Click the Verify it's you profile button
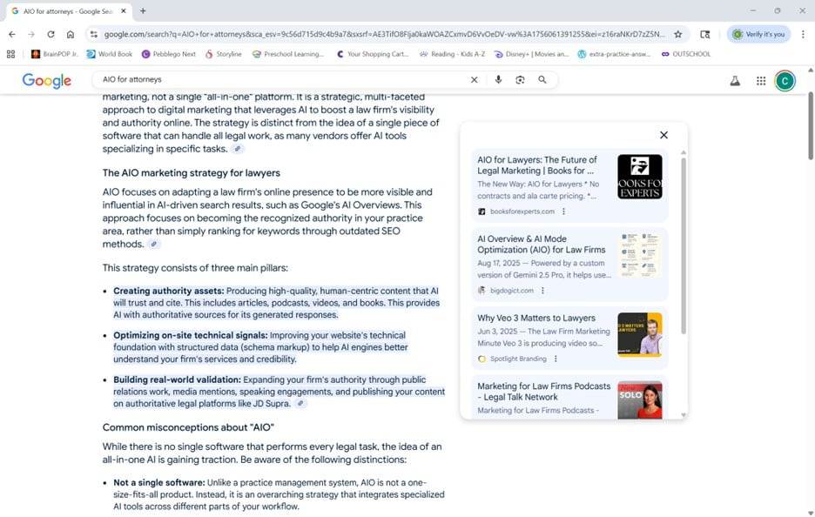The width and height of the screenshot is (815, 517). [x=758, y=34]
